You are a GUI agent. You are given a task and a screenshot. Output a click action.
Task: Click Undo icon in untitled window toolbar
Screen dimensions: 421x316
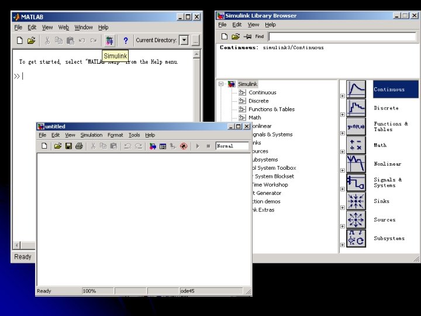127,146
